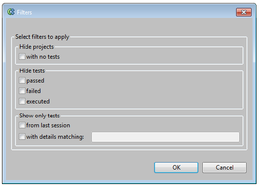Click the 'with details matching:' label text
This screenshot has width=259, height=186.
(x=55, y=137)
